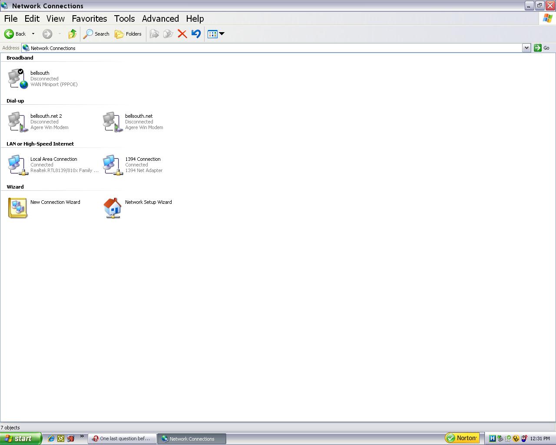Expand the Back history dropdown arrow
Screen dimensions: 556x445
33,34
